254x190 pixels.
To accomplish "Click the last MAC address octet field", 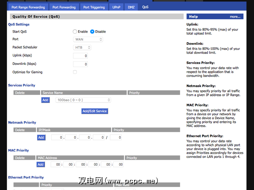I will click(x=118, y=165).
